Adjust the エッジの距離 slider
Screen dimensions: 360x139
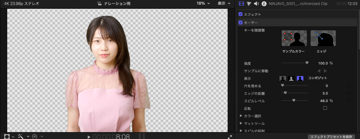[x=295, y=93]
